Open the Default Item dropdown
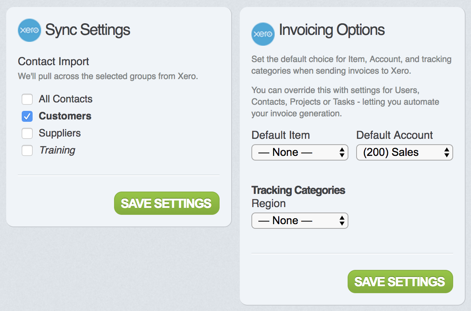The width and height of the screenshot is (471, 311). [300, 152]
